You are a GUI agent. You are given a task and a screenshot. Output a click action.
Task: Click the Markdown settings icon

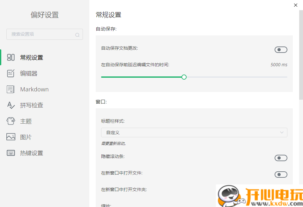click(x=11, y=89)
